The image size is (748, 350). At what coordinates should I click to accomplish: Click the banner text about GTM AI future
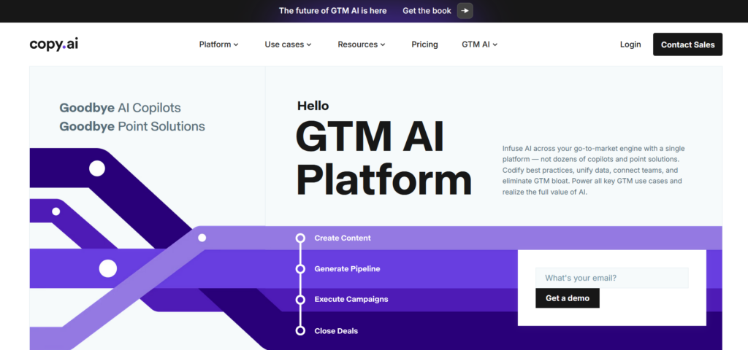tap(334, 11)
